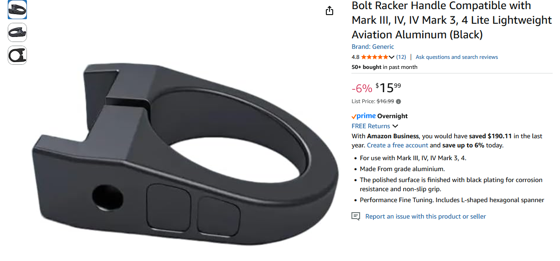The width and height of the screenshot is (560, 261).
Task: Open the (12) reviews count link
Action: 401,57
